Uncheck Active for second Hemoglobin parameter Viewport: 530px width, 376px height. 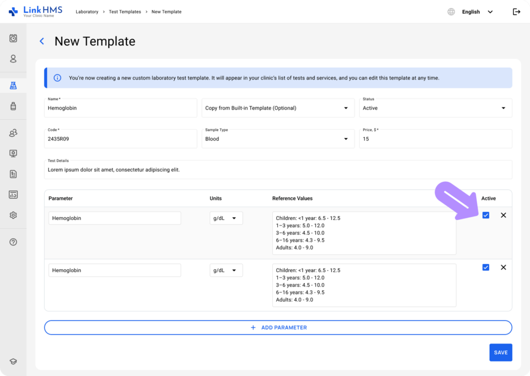coord(485,268)
